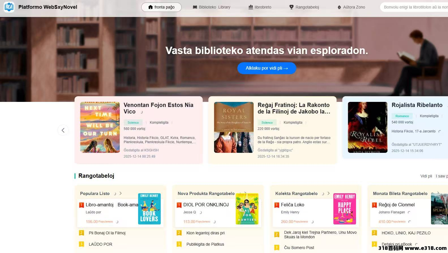
Task: Click the book title search input field
Action: click(414, 7)
